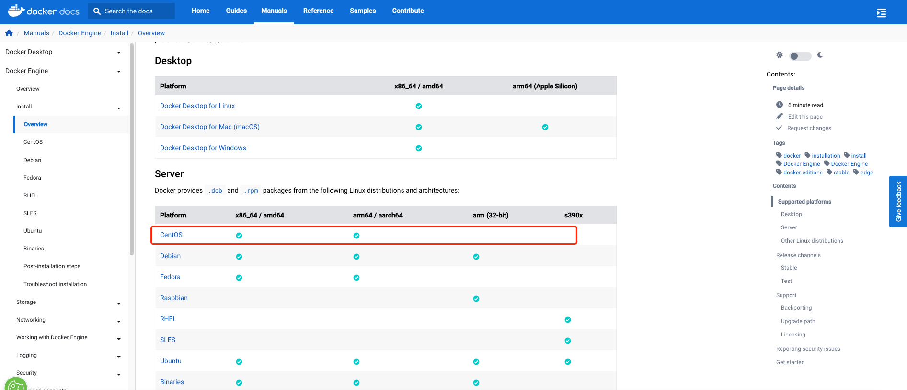Viewport: 907px width, 390px height.
Task: Open the Home nav tab
Action: 200,11
